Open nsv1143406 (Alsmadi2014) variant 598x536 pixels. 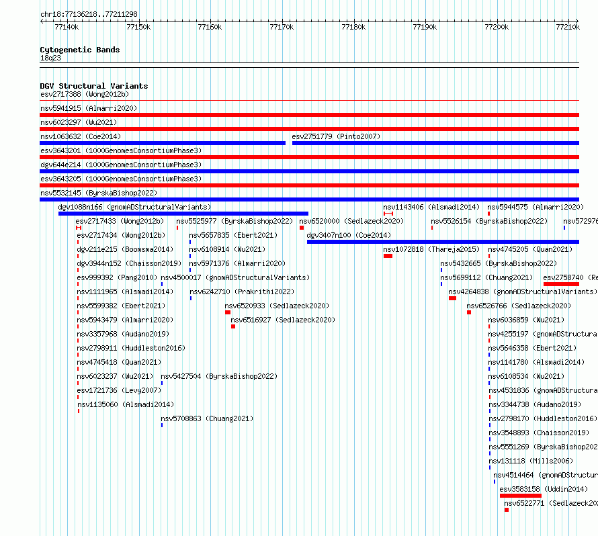point(431,207)
